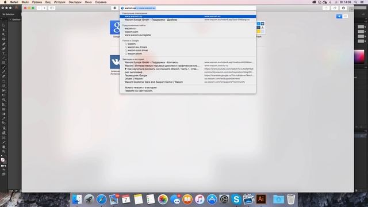Open the Файл menu
368x207 pixels.
tap(25, 2)
